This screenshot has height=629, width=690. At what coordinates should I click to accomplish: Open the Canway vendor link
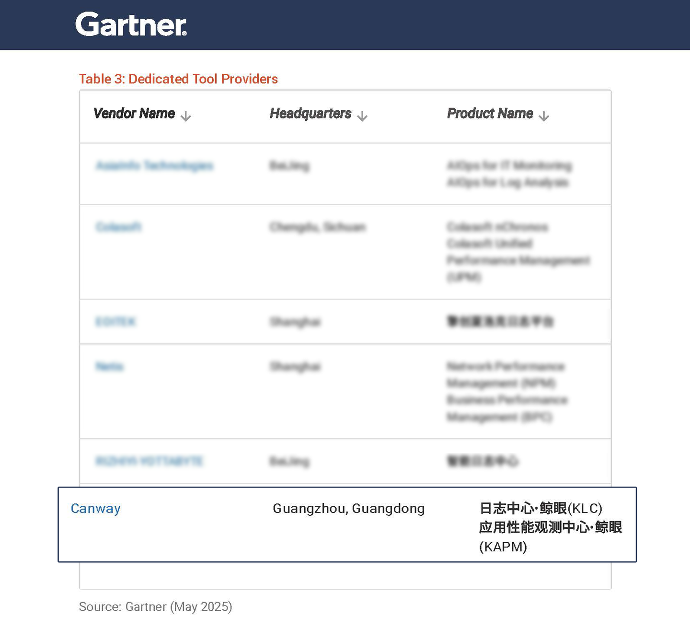(96, 508)
